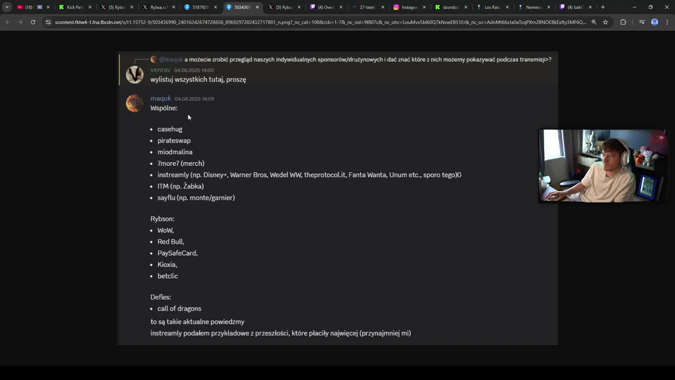The height and width of the screenshot is (380, 675).
Task: Bookmark this page with star icon
Action: pyautogui.click(x=605, y=22)
